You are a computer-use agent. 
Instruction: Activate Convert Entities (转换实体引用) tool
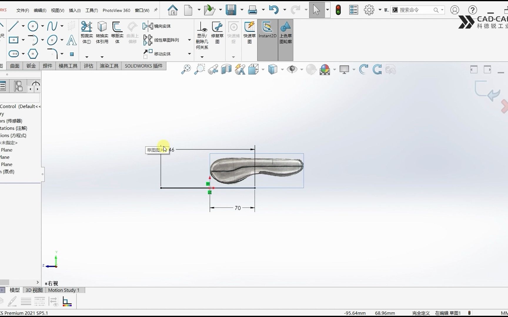[x=102, y=32]
